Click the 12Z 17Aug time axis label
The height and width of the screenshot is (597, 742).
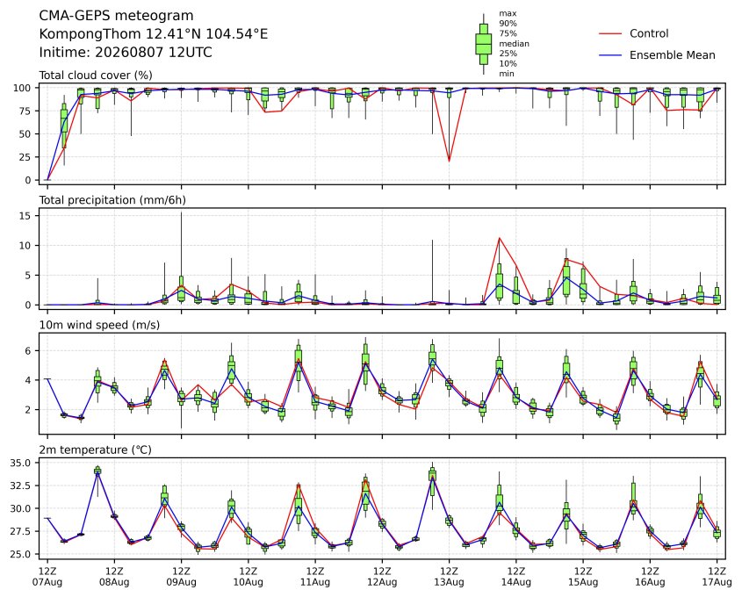pos(717,577)
